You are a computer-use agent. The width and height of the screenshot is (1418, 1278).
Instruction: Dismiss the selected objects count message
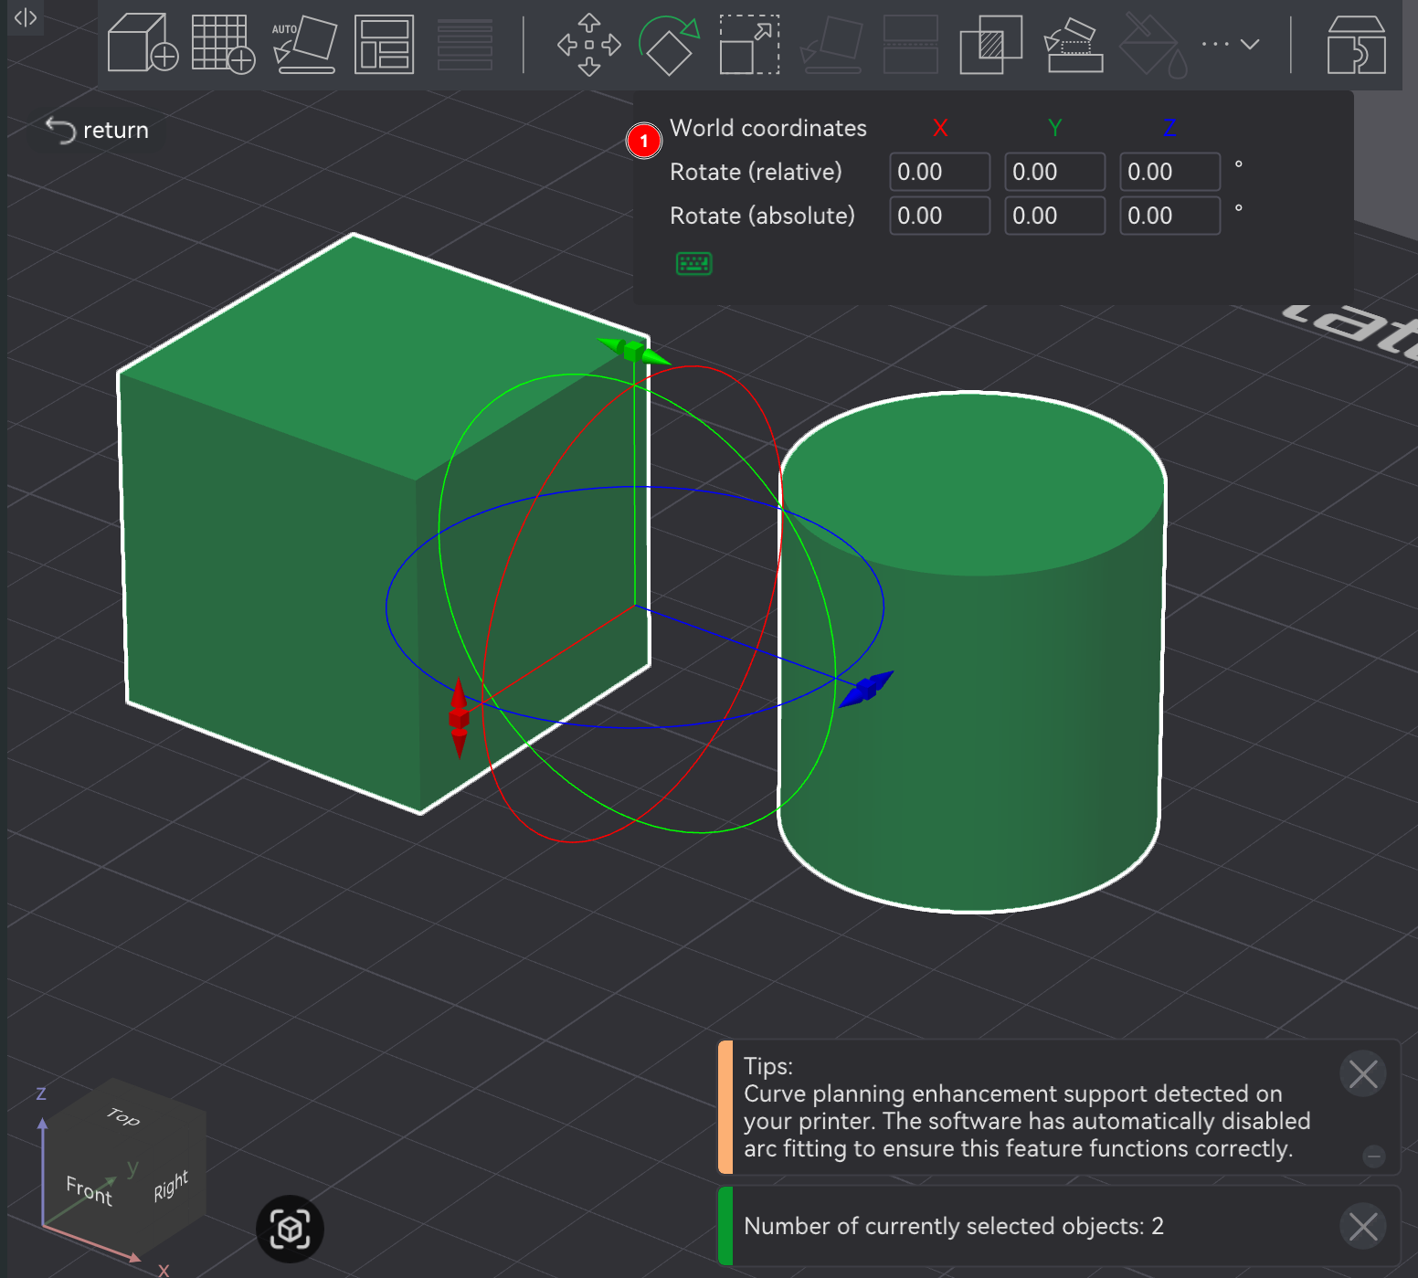1363,1227
